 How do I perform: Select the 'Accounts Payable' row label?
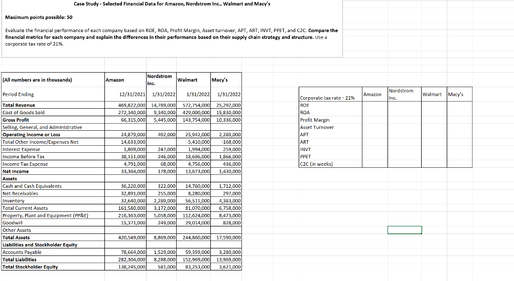[22, 252]
